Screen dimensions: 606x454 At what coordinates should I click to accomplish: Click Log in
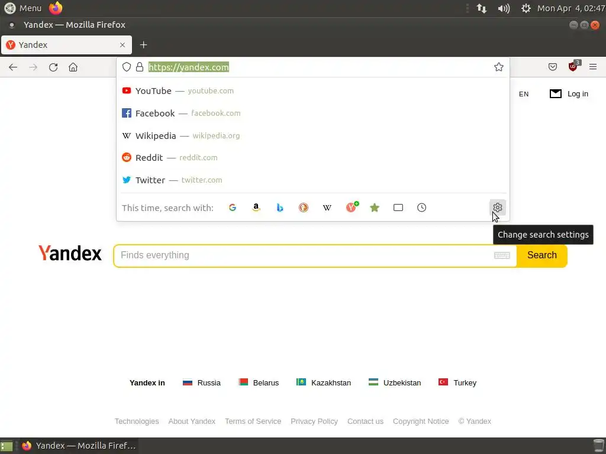pos(578,94)
